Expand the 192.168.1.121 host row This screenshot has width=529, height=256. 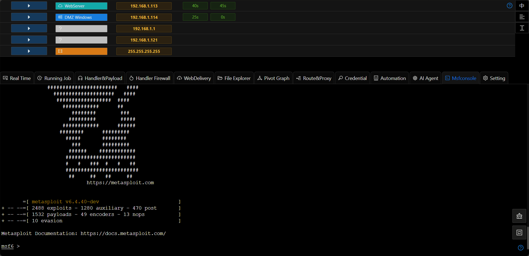click(29, 40)
